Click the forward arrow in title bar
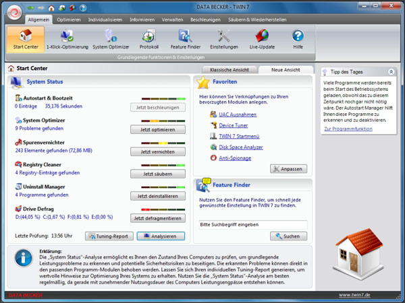 [x=41, y=8]
